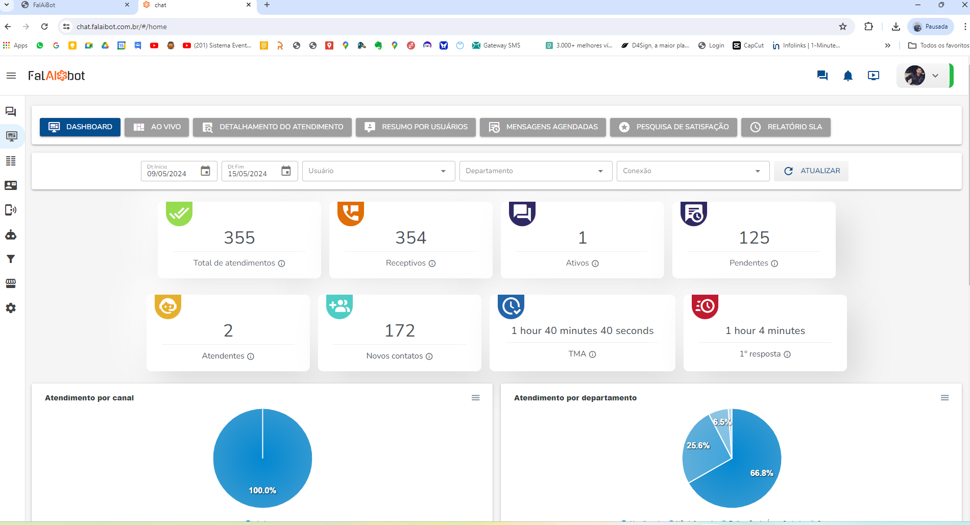Open the RELATÓRIO SLA tab
This screenshot has height=525, width=970.
[786, 127]
